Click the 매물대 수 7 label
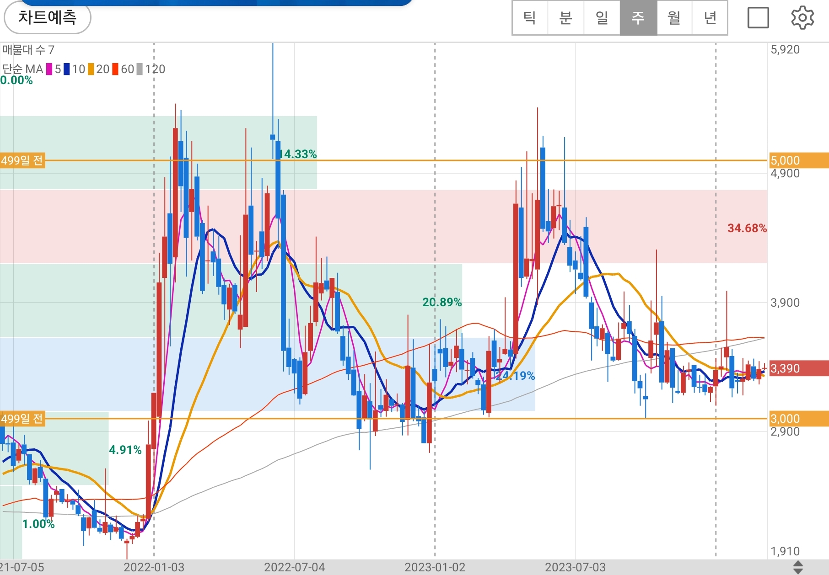 (28, 49)
